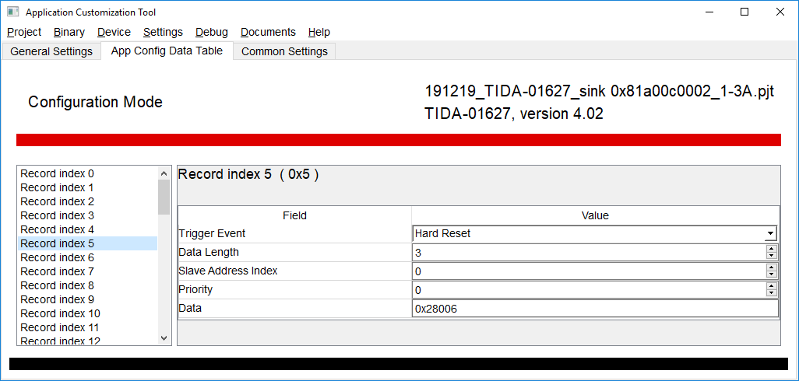
Task: Select Record index 2 in the list
Action: (x=88, y=201)
